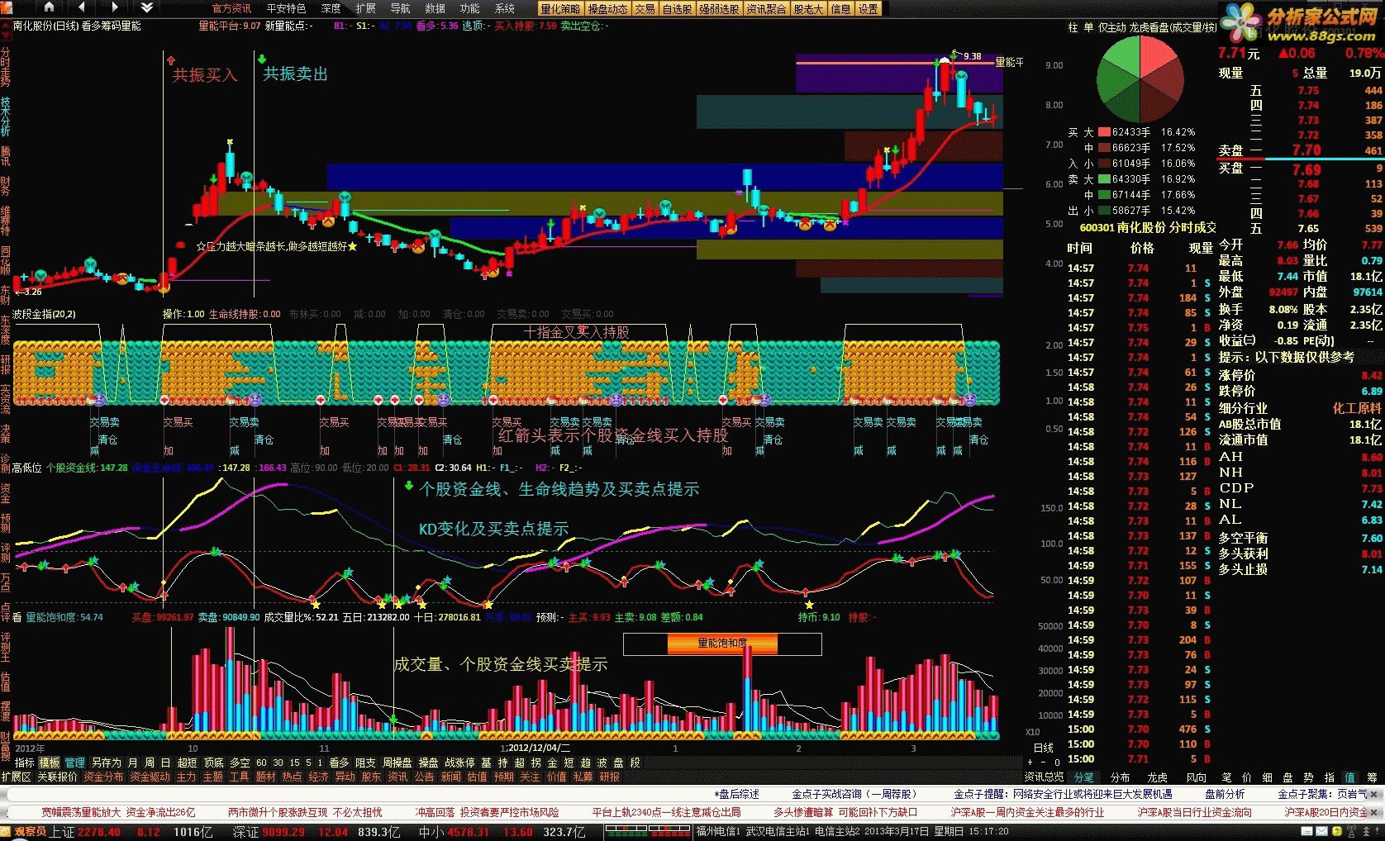Click the 资讯聚合 button
This screenshot has height=841, width=1385.
pyautogui.click(x=766, y=9)
